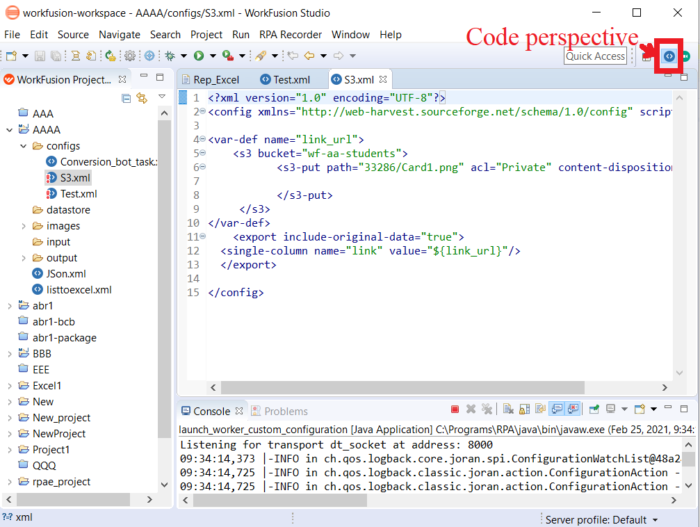This screenshot has width=700, height=527.
Task: Click the Save All toolbar icon
Action: pyautogui.click(x=56, y=56)
